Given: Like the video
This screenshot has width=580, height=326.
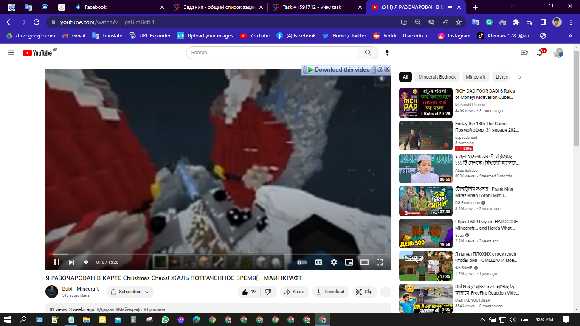Looking at the screenshot, I should click(249, 292).
